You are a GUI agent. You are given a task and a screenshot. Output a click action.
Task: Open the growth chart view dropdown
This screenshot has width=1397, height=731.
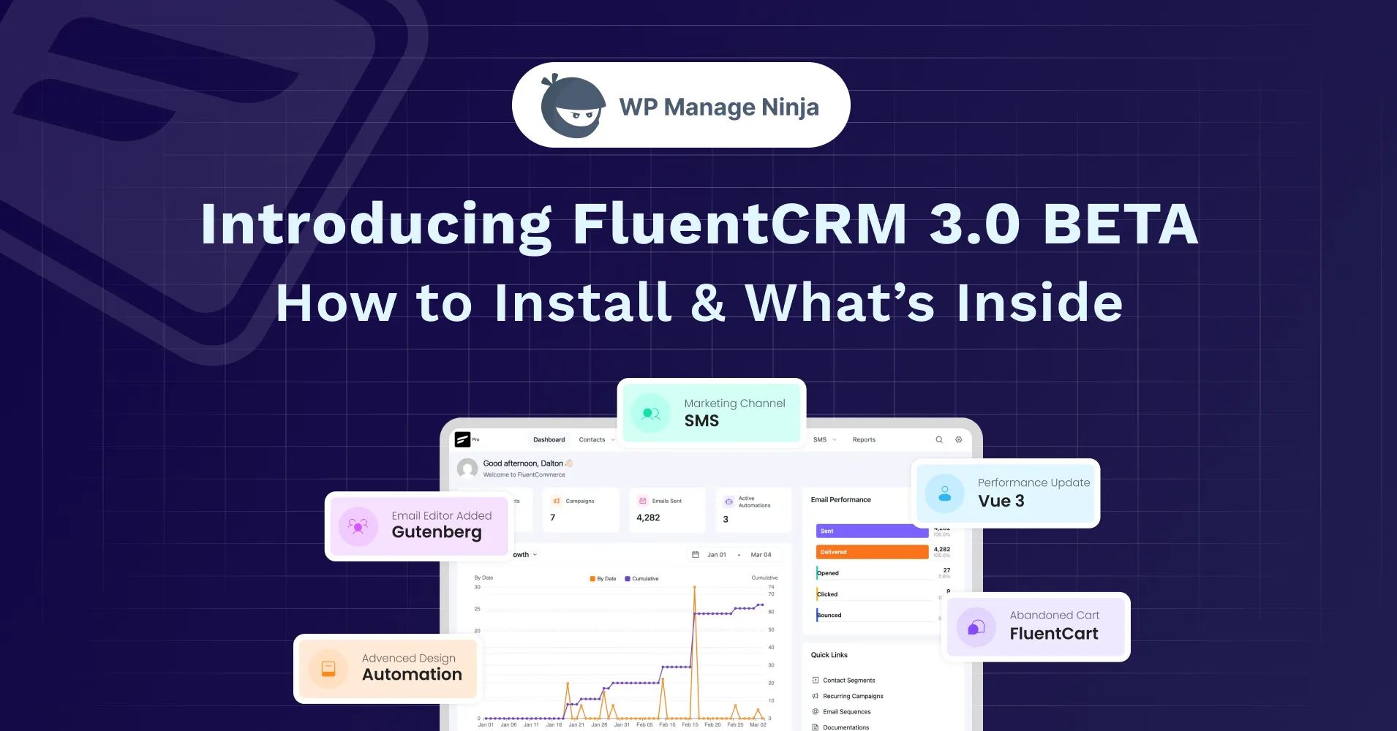(535, 554)
